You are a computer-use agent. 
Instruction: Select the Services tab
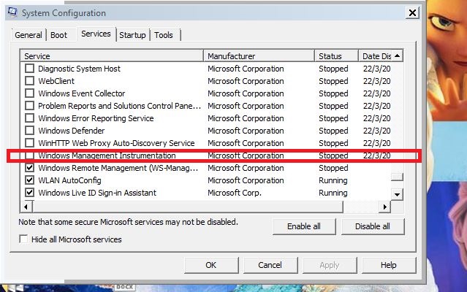96,34
